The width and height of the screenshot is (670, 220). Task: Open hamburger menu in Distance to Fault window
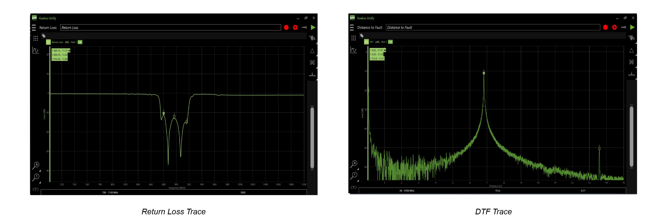(x=352, y=27)
